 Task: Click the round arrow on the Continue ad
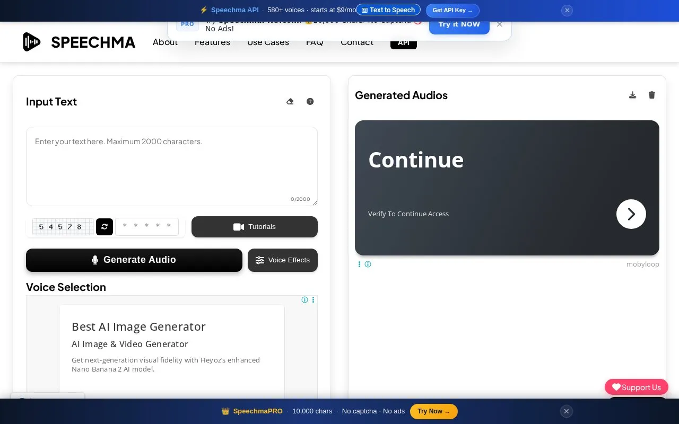click(x=631, y=214)
